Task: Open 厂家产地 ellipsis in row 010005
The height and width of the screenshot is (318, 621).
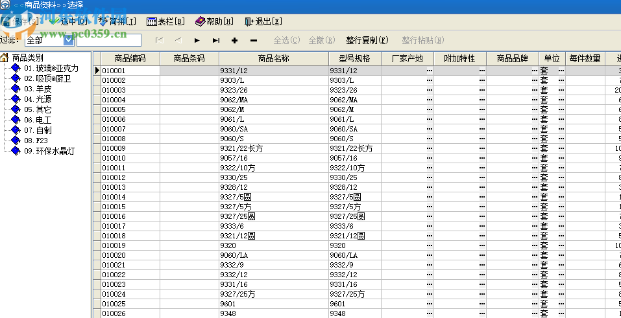Action: point(430,109)
